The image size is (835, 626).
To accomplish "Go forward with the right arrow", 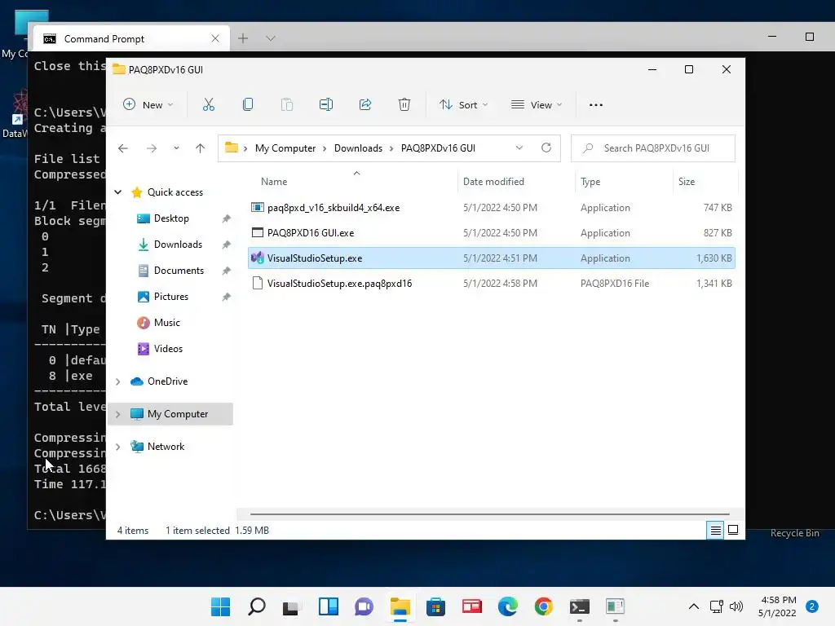I will pyautogui.click(x=151, y=148).
